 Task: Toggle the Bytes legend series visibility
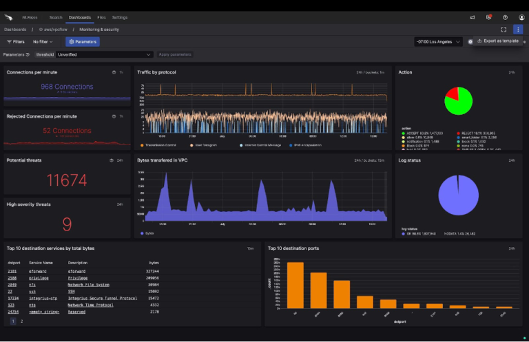(x=147, y=233)
